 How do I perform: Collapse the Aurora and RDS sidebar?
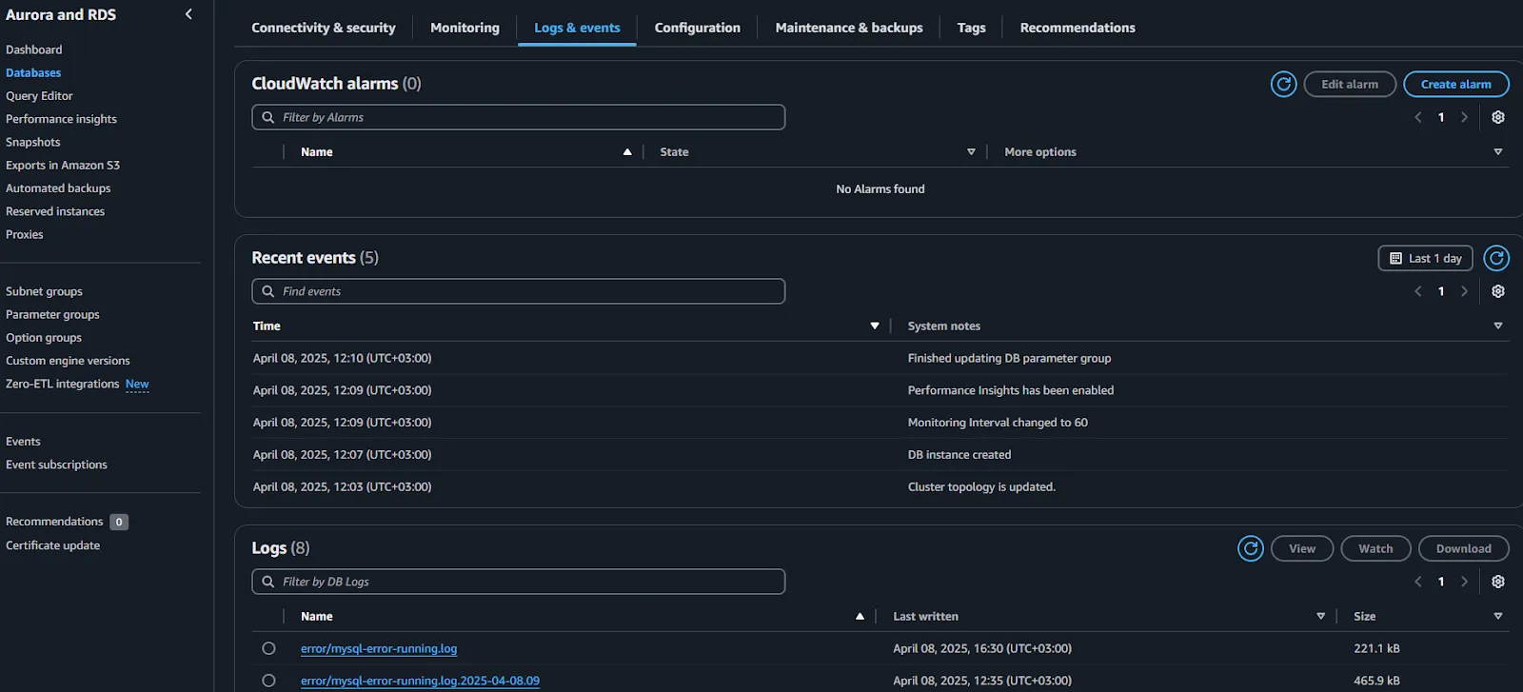[x=188, y=14]
